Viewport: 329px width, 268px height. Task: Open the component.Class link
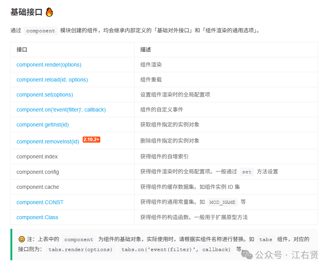[x=37, y=217]
